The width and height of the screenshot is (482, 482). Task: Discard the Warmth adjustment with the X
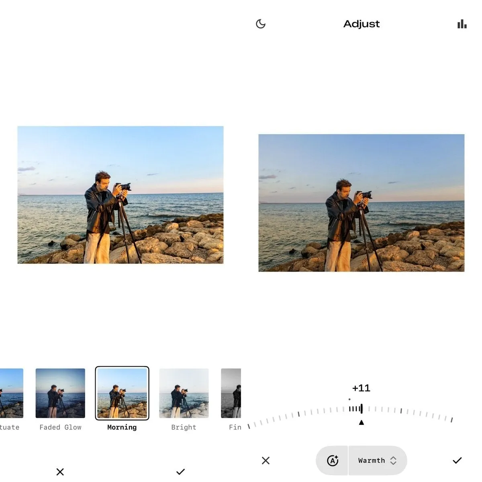pos(266,460)
